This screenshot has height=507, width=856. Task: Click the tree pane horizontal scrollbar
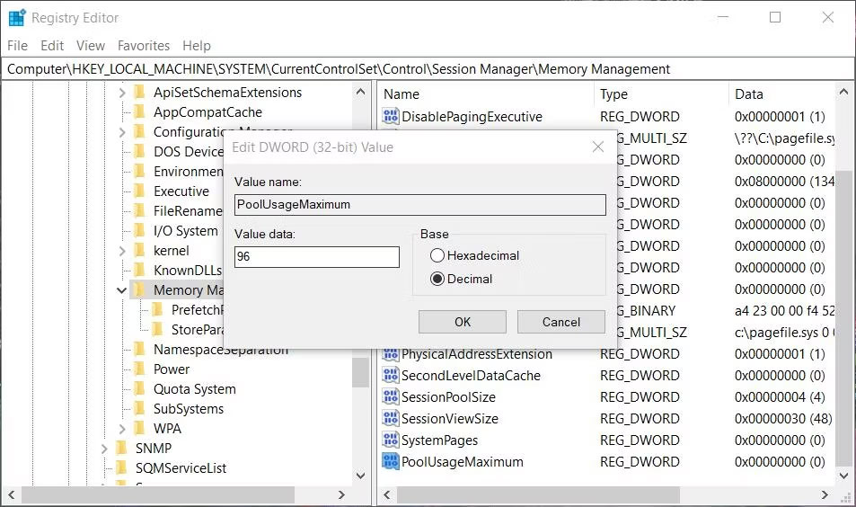157,494
